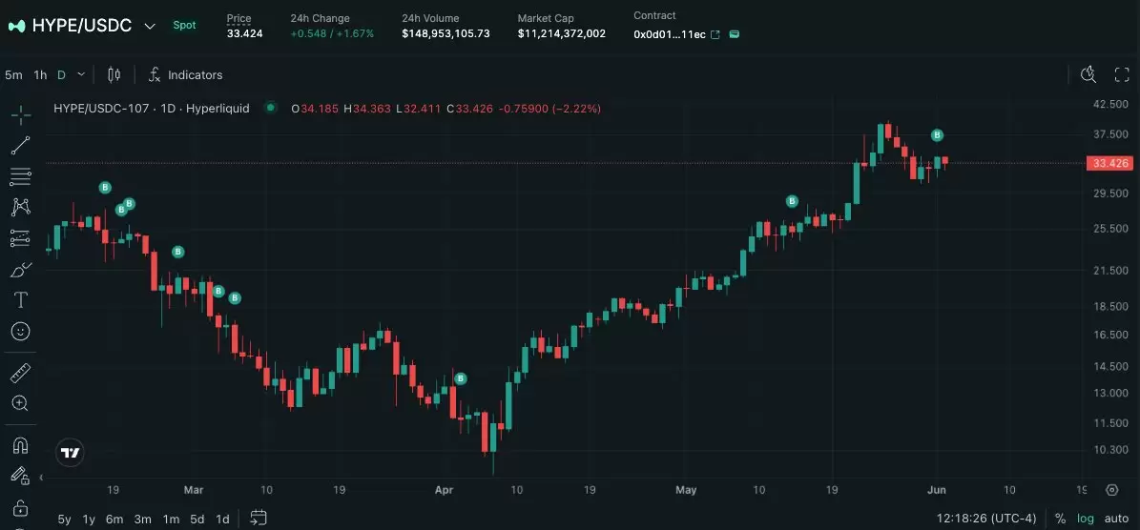The width and height of the screenshot is (1140, 530).
Task: Select the 1h timeframe
Action: coord(41,74)
